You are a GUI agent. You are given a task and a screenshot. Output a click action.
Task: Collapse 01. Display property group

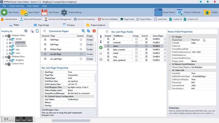tap(170, 37)
